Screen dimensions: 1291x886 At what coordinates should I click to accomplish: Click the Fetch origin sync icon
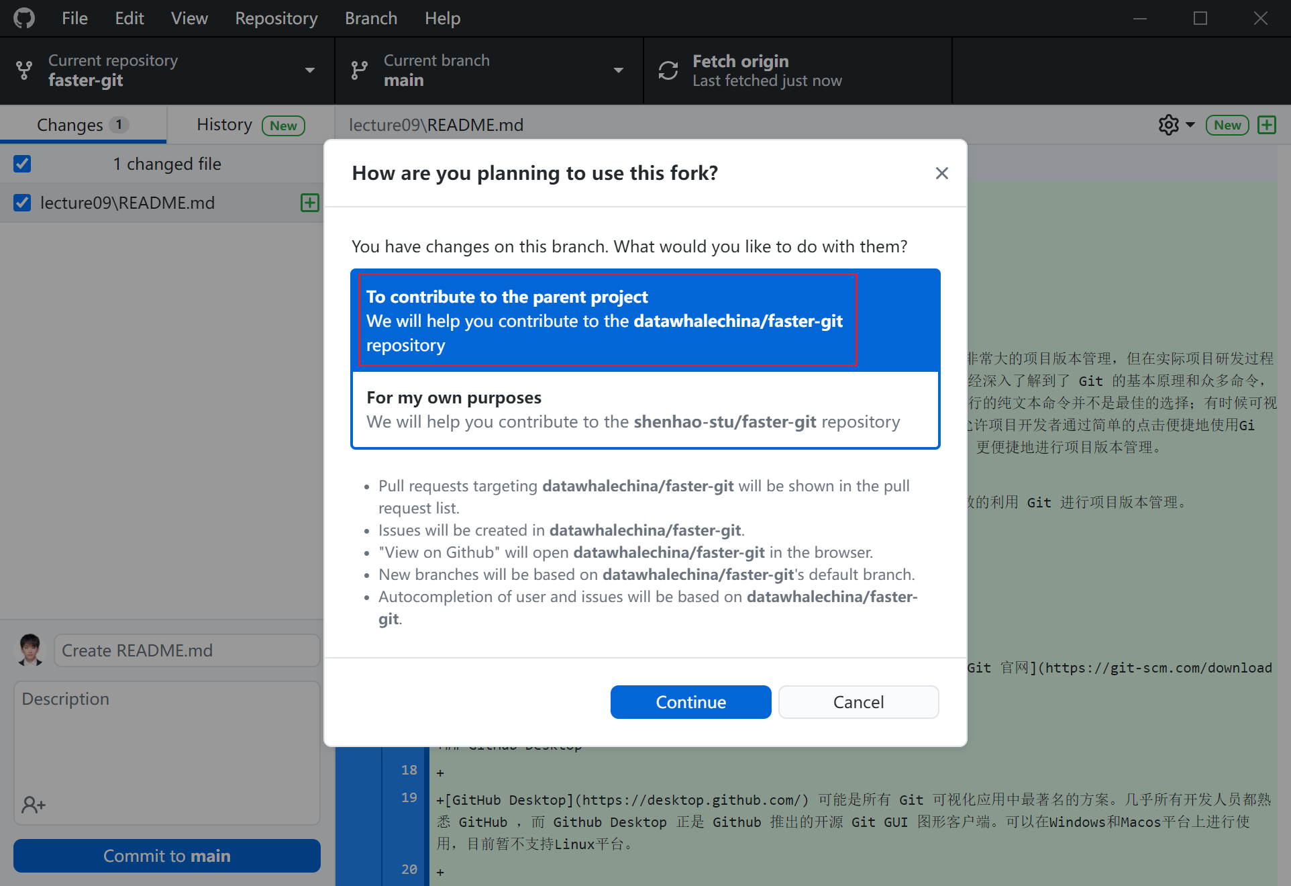pos(668,70)
